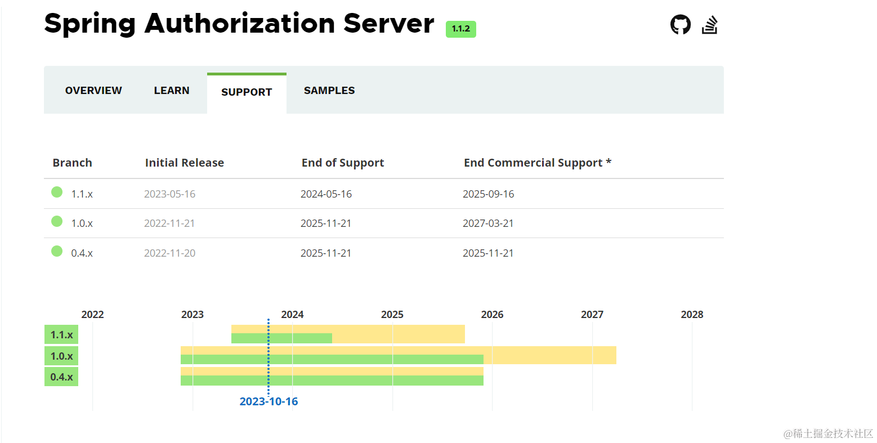This screenshot has height=443, width=877.
Task: Click the 2024 year label on timeline
Action: coord(292,315)
